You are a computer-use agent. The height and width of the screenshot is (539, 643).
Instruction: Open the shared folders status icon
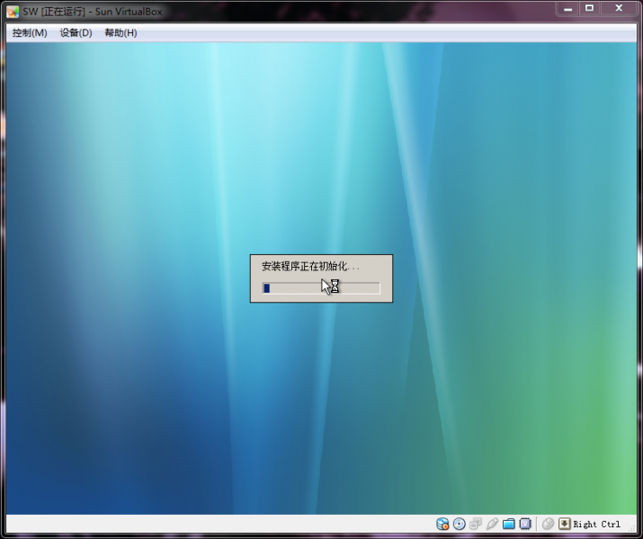point(508,524)
